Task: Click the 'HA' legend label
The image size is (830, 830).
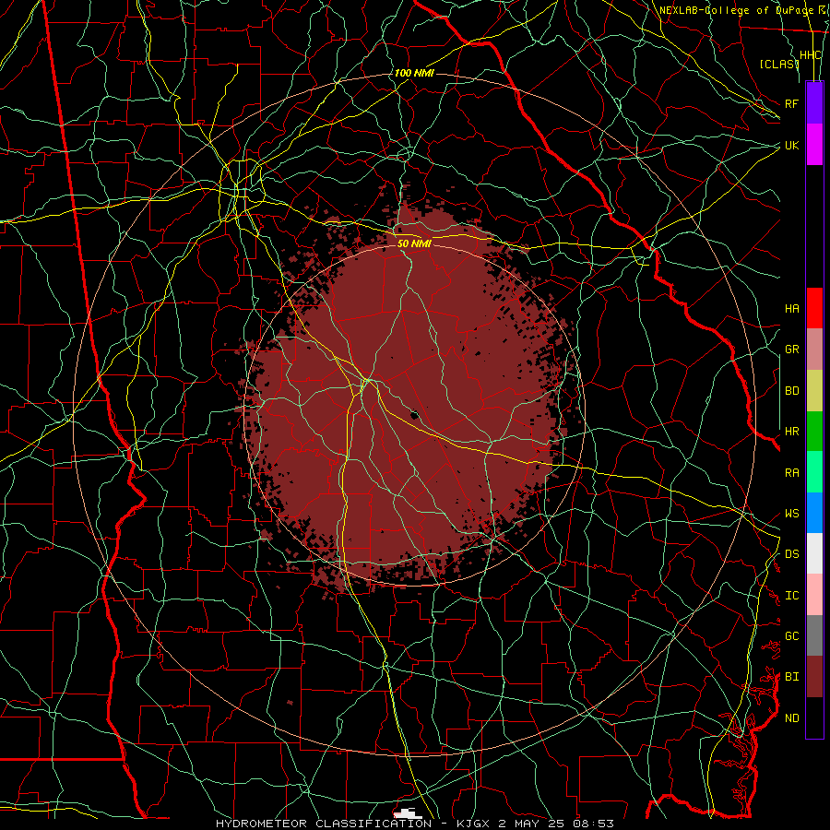Action: [x=791, y=309]
